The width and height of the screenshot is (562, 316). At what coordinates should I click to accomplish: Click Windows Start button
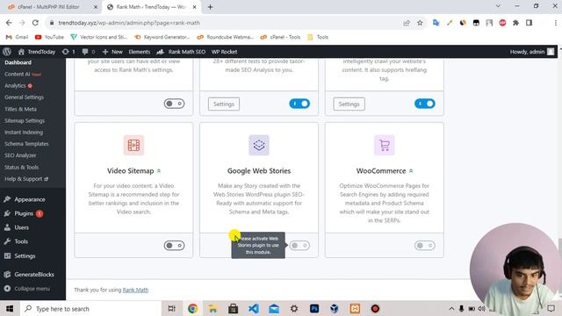10,308
